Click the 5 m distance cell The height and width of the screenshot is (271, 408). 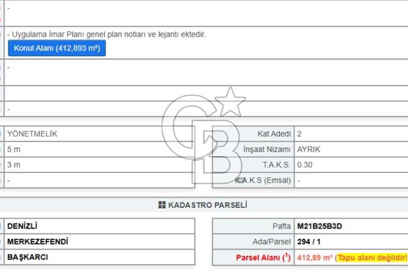[x=13, y=149]
